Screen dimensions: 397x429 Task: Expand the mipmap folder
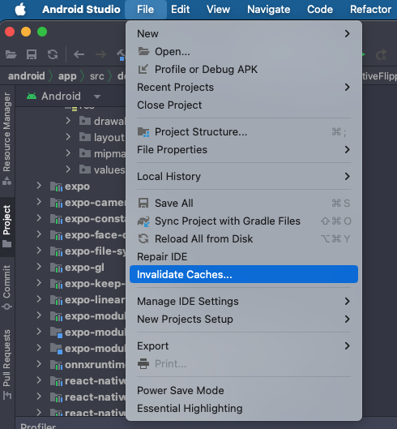click(68, 153)
